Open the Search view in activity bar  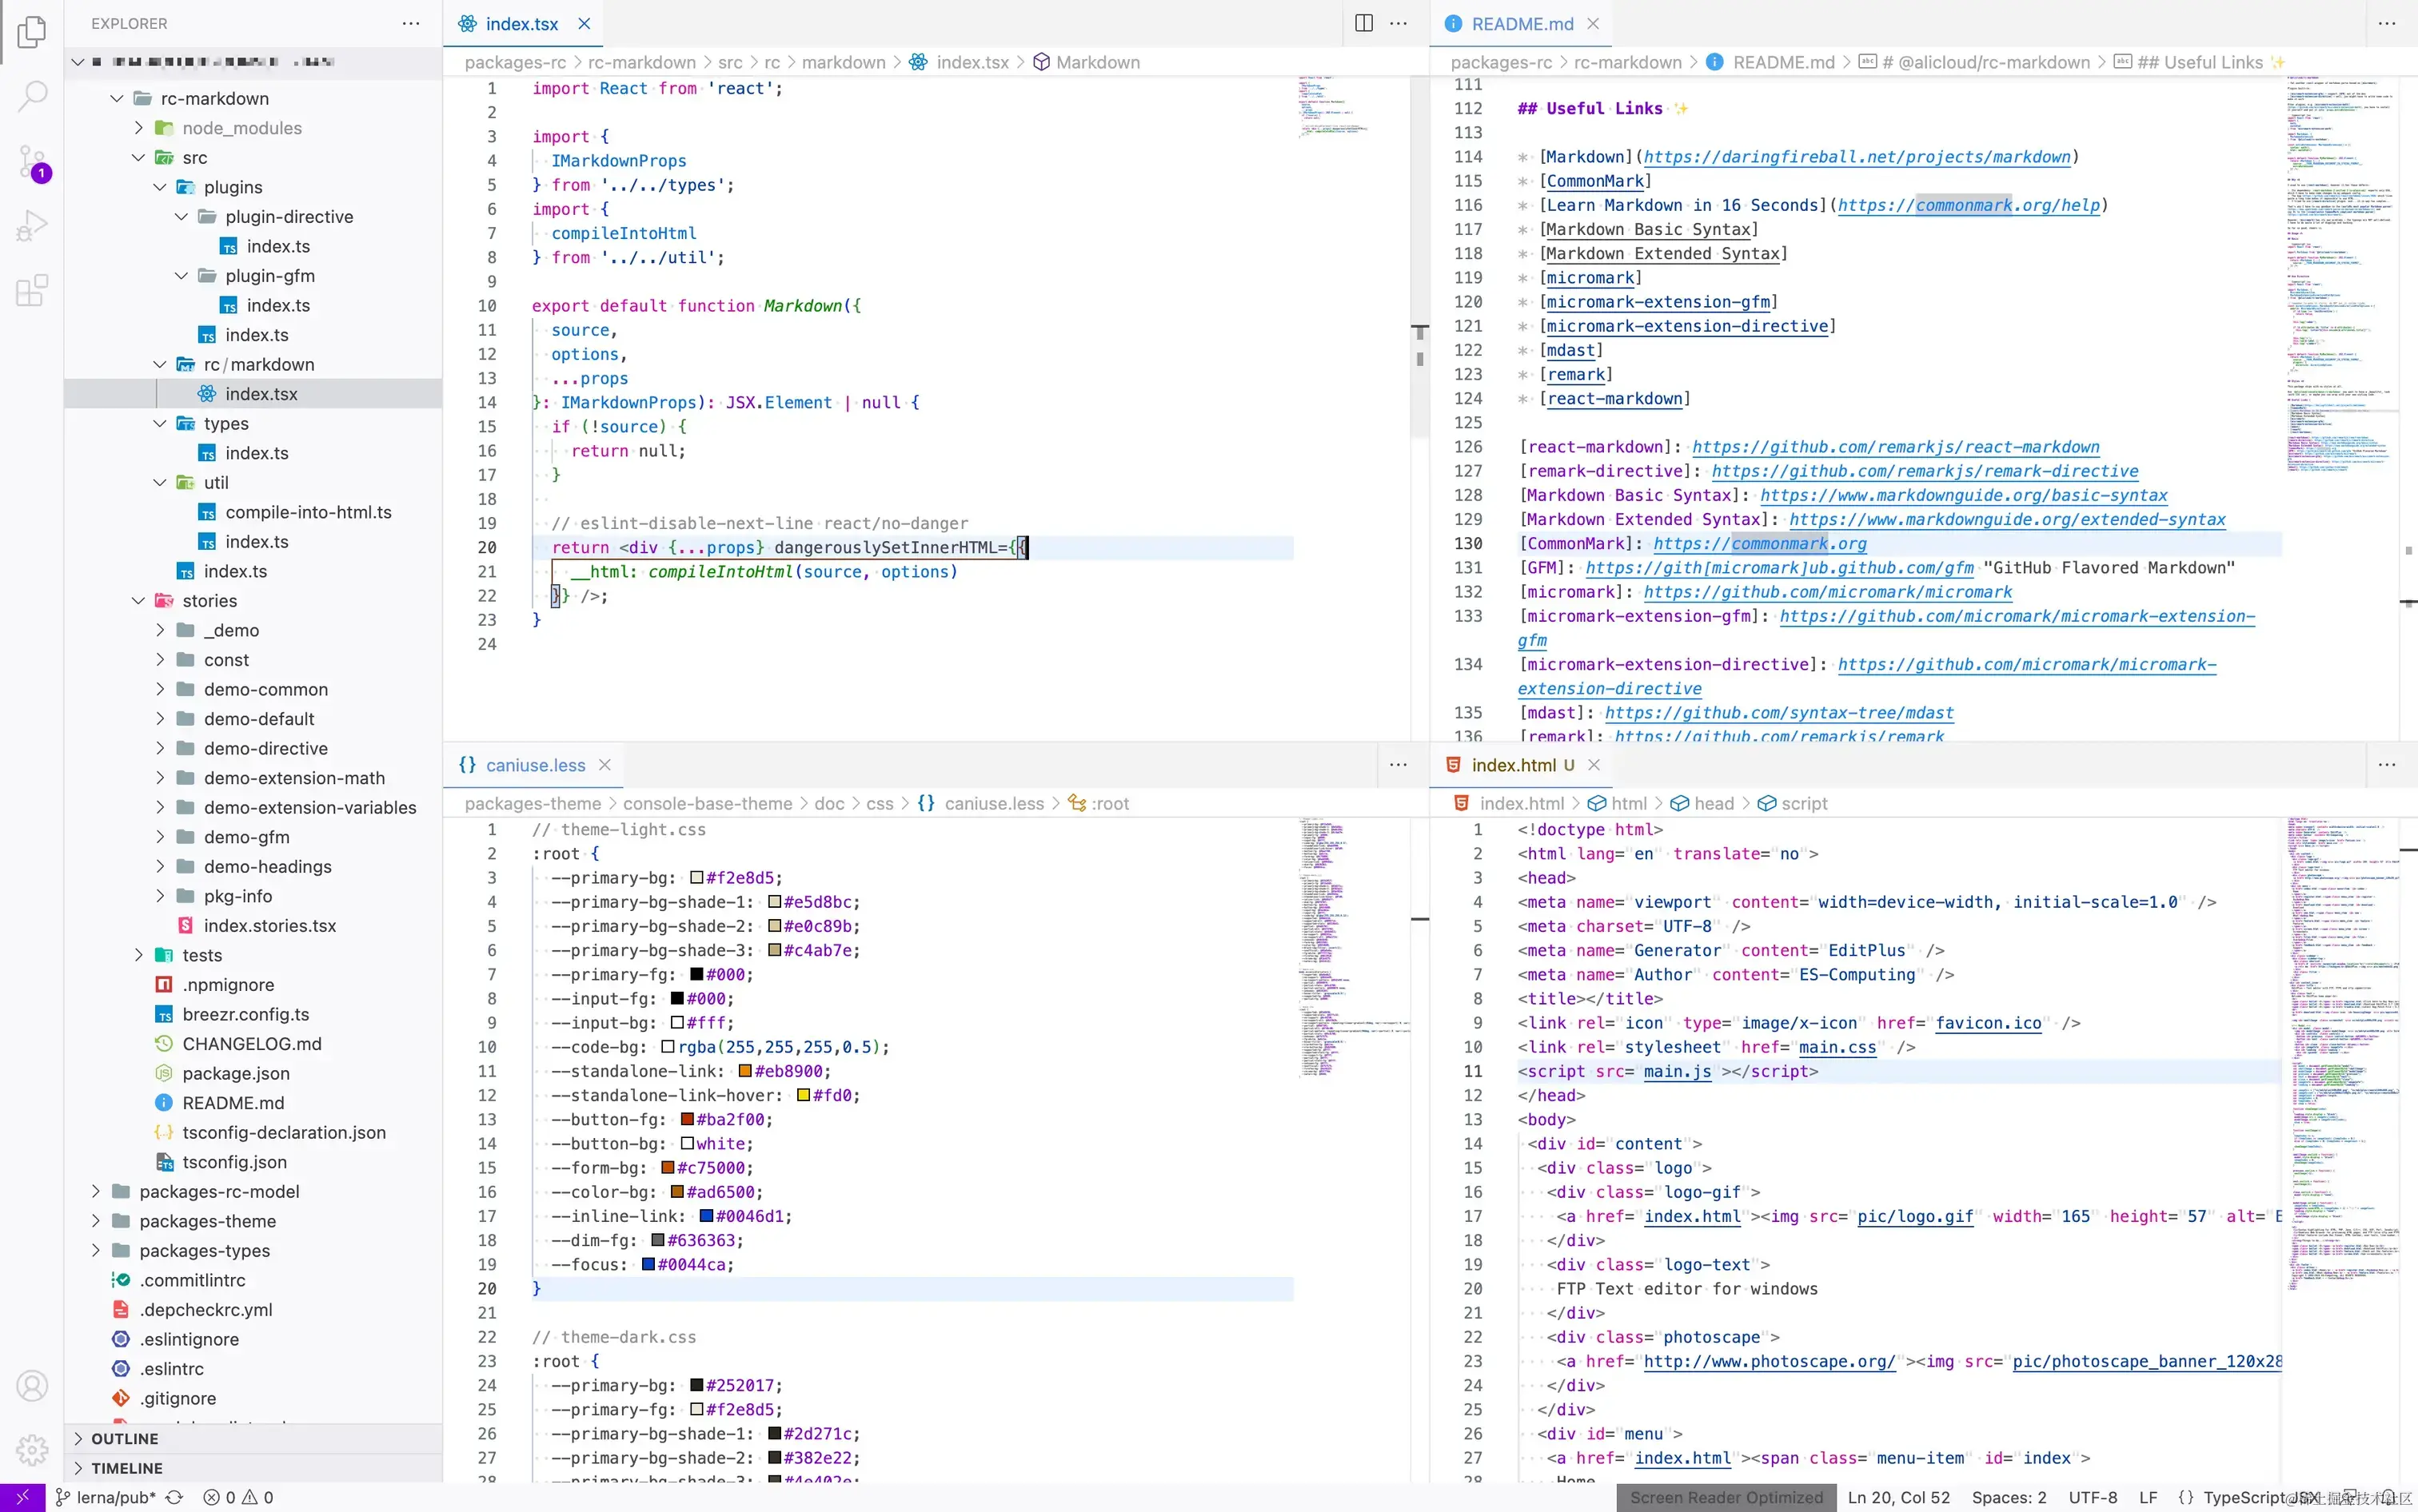pos(32,96)
